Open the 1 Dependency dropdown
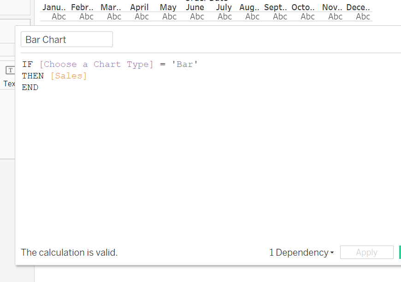The image size is (401, 282). click(x=301, y=252)
